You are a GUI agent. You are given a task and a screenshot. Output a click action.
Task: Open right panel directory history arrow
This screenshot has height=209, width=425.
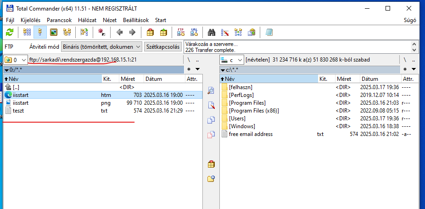(414, 69)
